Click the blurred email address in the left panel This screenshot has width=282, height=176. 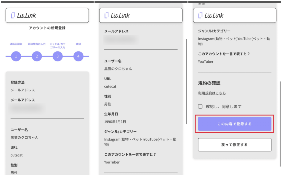pyautogui.click(x=27, y=108)
